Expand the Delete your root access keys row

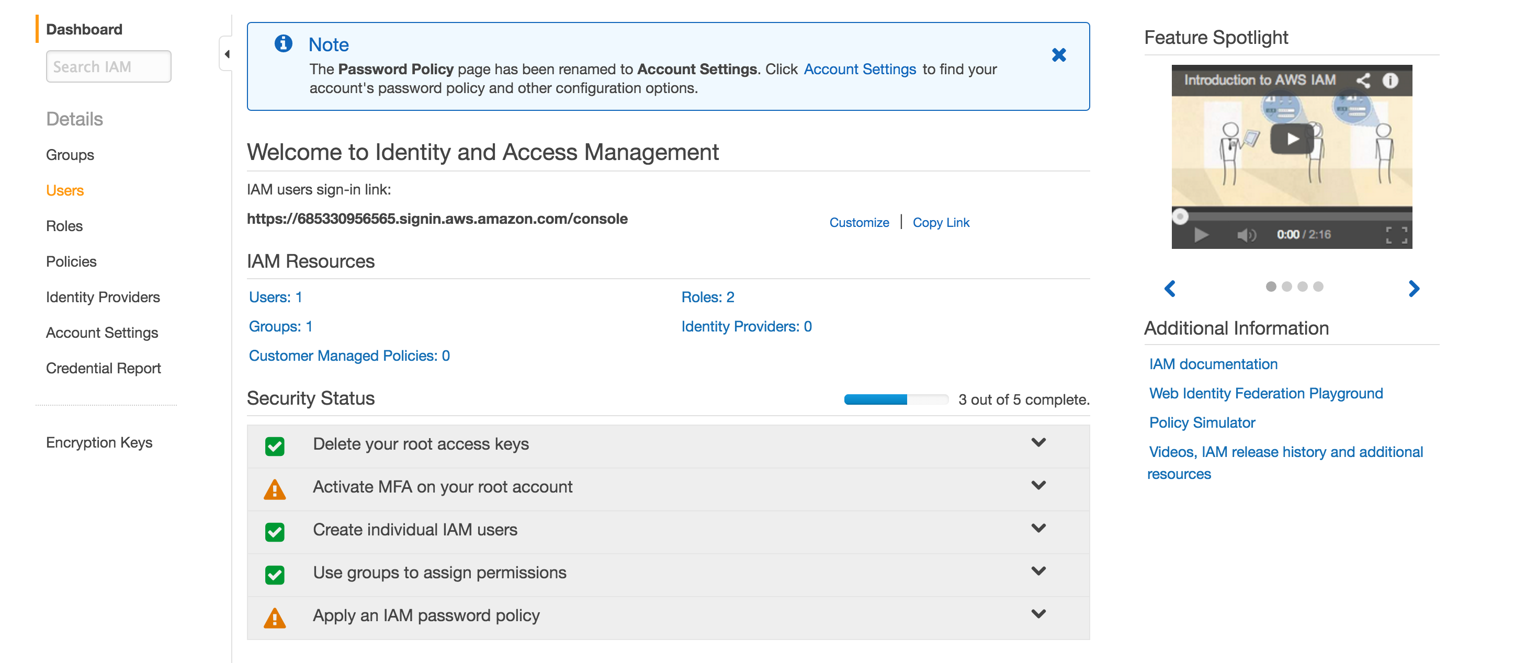[x=1038, y=443]
